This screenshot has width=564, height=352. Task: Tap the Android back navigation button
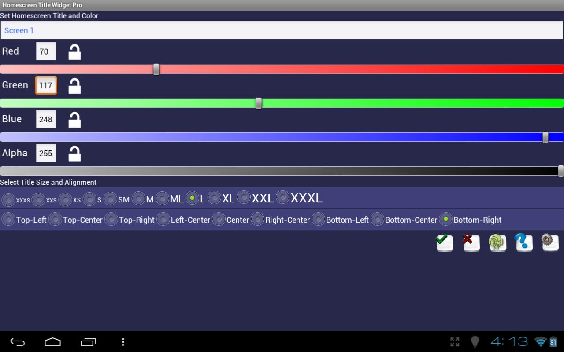(x=18, y=342)
